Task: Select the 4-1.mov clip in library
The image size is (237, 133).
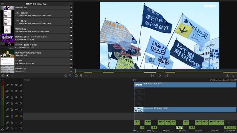Action: (x=36, y=61)
